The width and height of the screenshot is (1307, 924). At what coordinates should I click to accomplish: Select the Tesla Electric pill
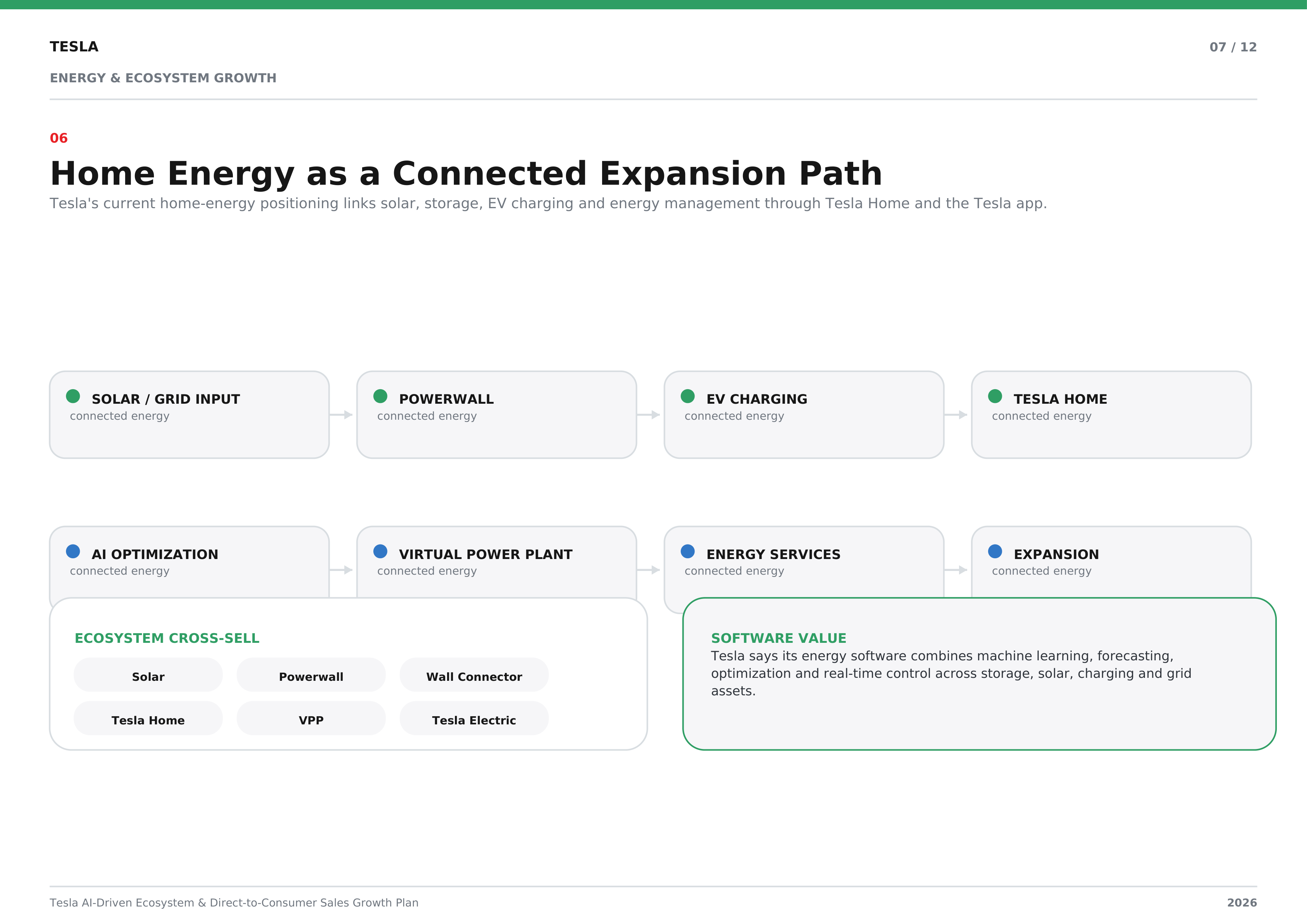(474, 718)
